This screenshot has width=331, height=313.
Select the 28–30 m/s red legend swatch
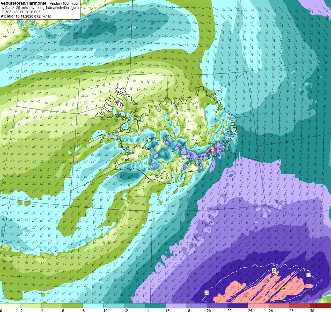[x=300, y=306]
